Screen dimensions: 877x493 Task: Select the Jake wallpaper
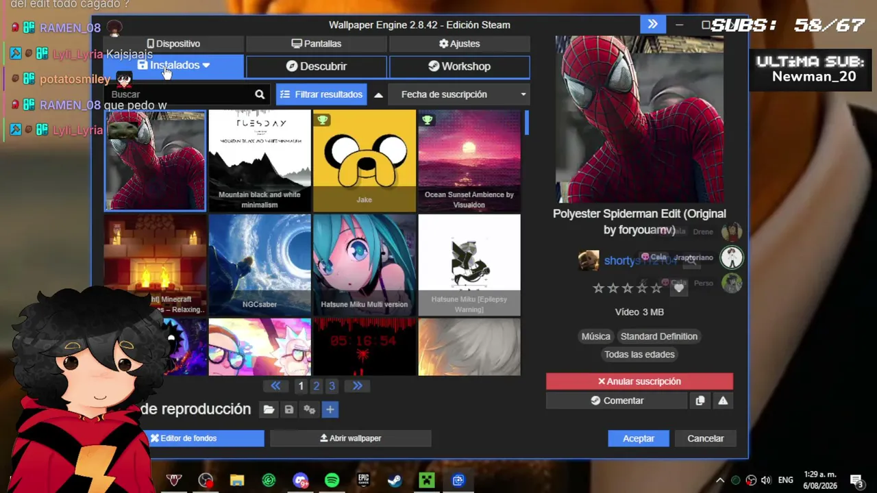(x=365, y=161)
